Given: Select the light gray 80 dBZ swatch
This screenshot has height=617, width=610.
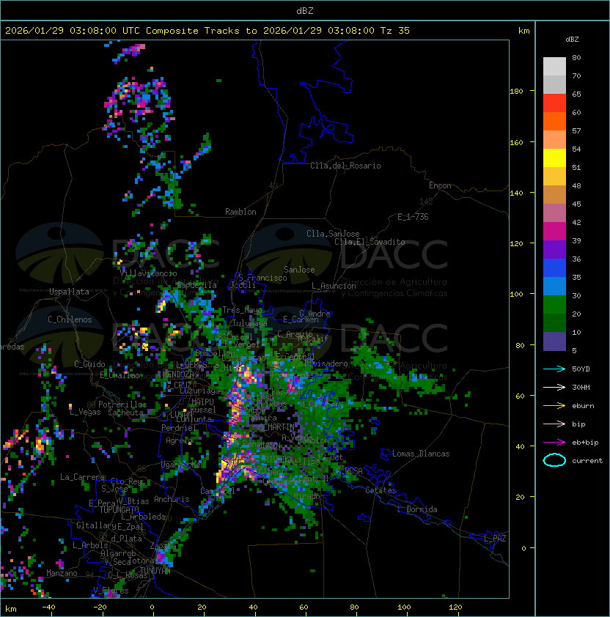Looking at the screenshot, I should click(x=554, y=67).
